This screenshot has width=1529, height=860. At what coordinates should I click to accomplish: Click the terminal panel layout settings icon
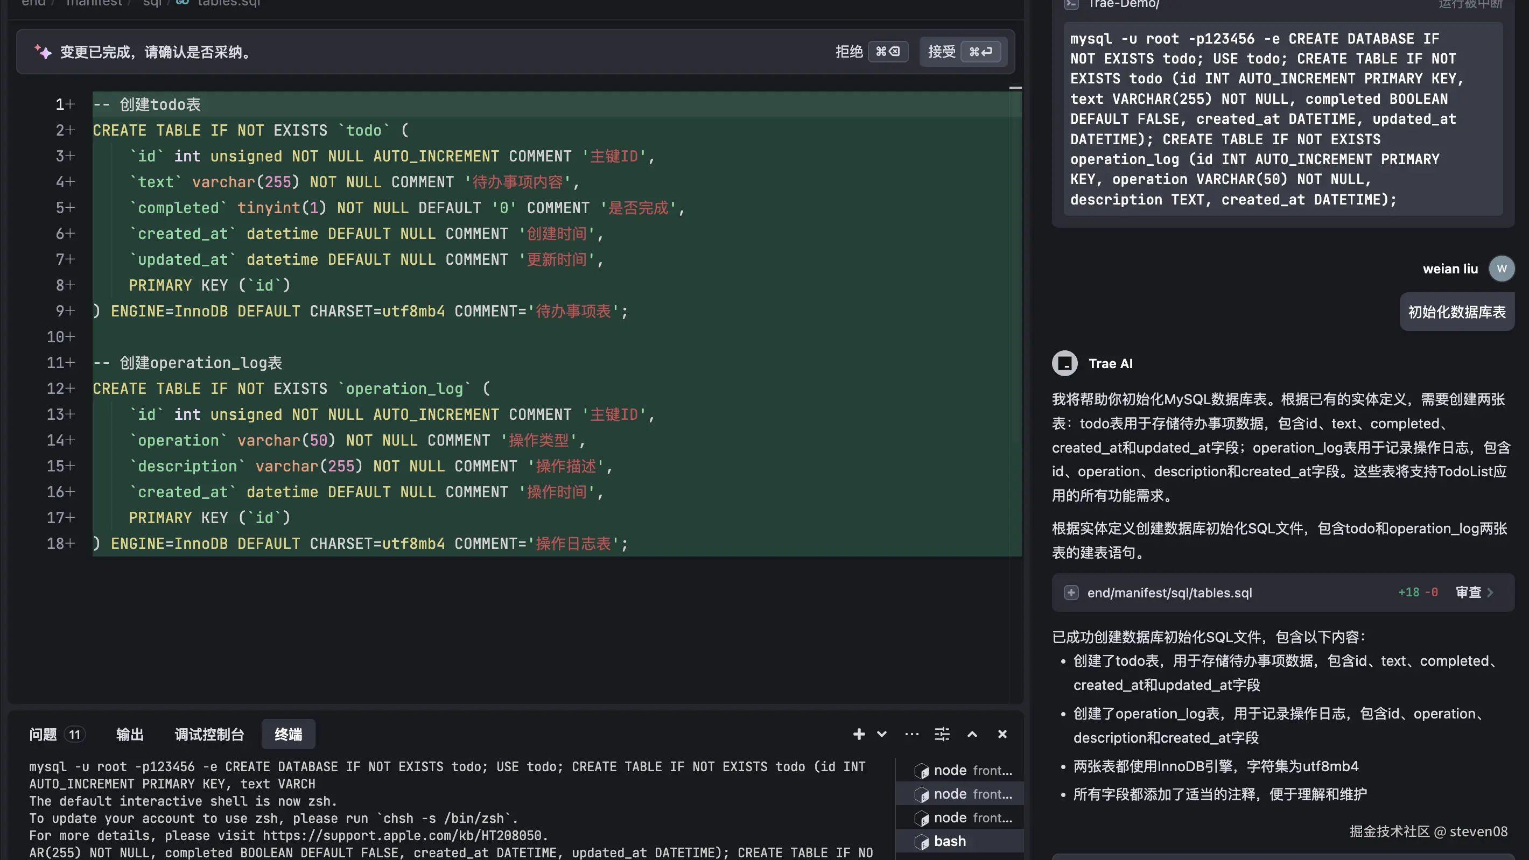click(942, 734)
